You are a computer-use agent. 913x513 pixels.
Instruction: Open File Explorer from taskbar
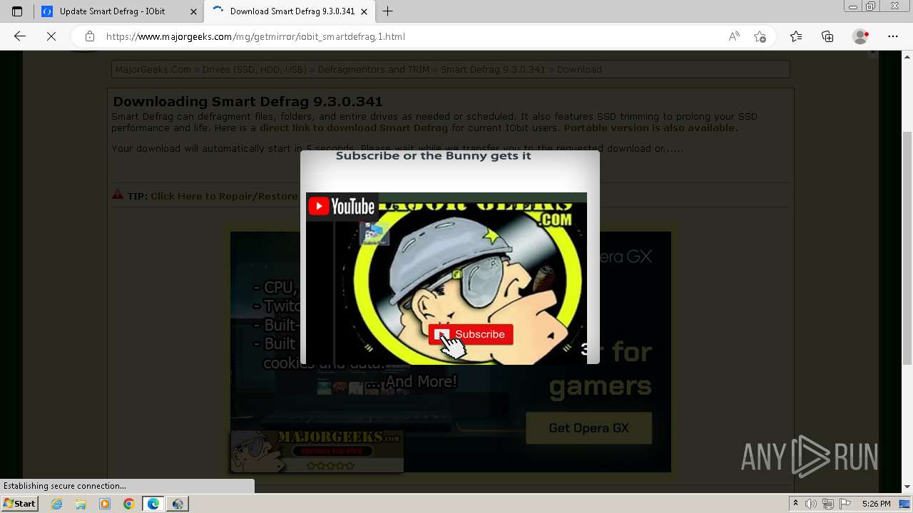click(81, 504)
